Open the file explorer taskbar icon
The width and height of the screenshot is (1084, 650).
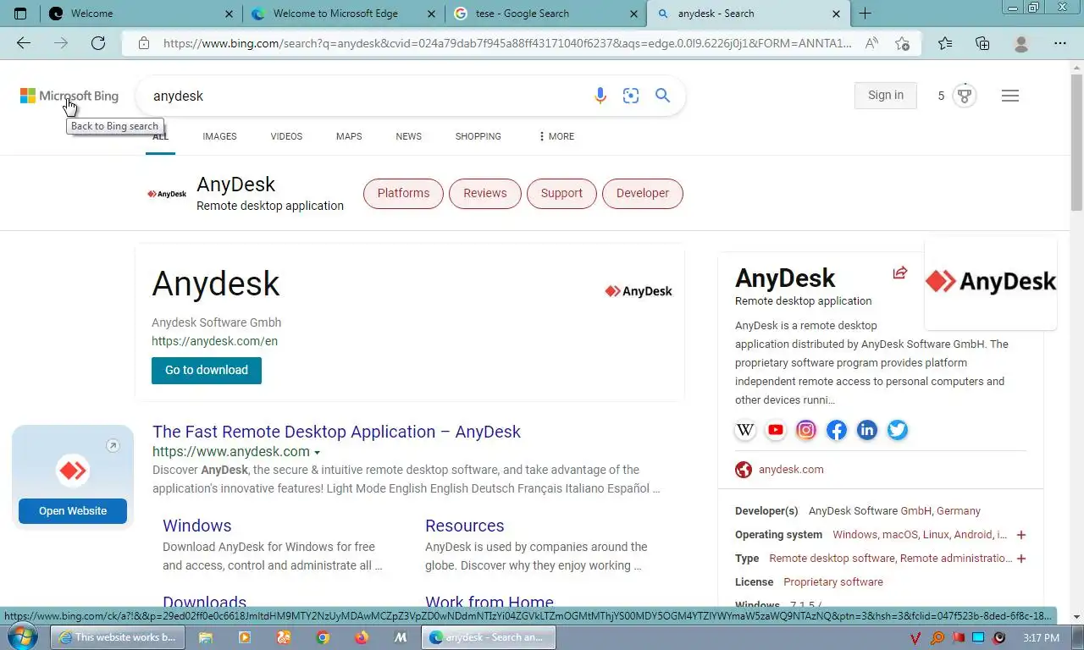(x=205, y=637)
